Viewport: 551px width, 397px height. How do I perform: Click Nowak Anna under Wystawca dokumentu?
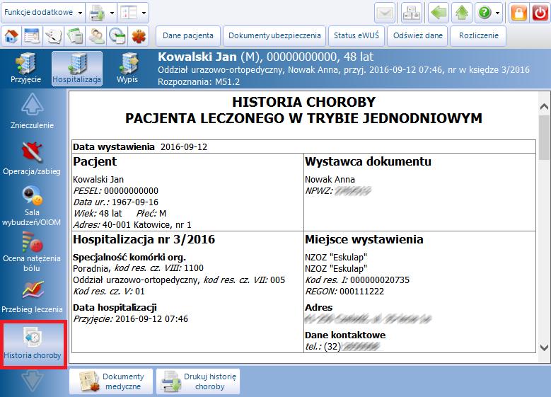pyautogui.click(x=330, y=180)
